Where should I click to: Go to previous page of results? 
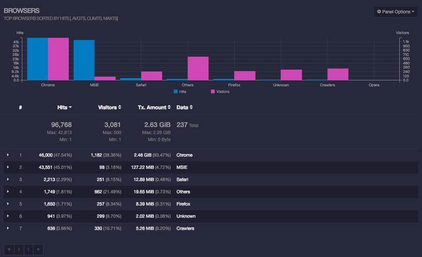[19, 249]
